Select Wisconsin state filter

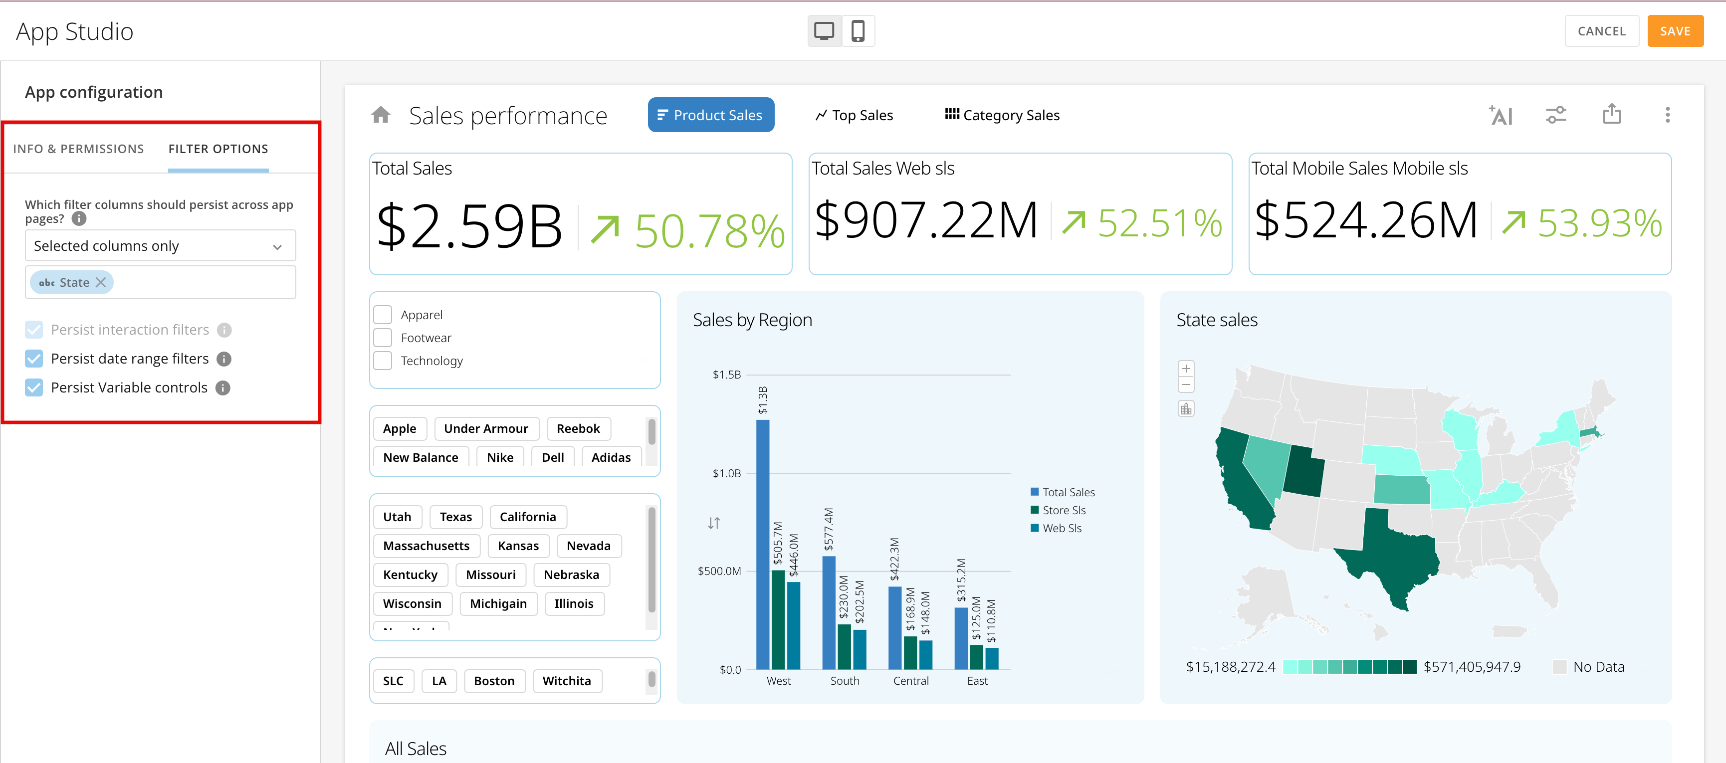(412, 603)
